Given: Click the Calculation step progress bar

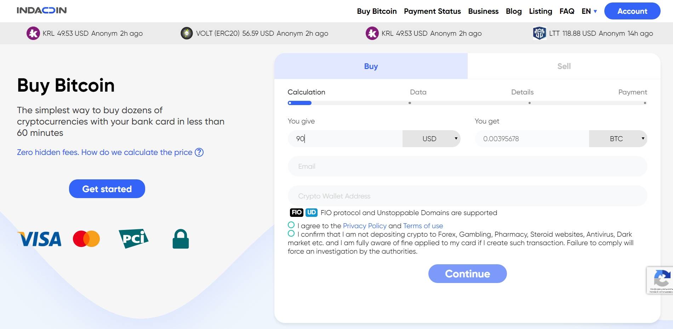Looking at the screenshot, I should 300,103.
